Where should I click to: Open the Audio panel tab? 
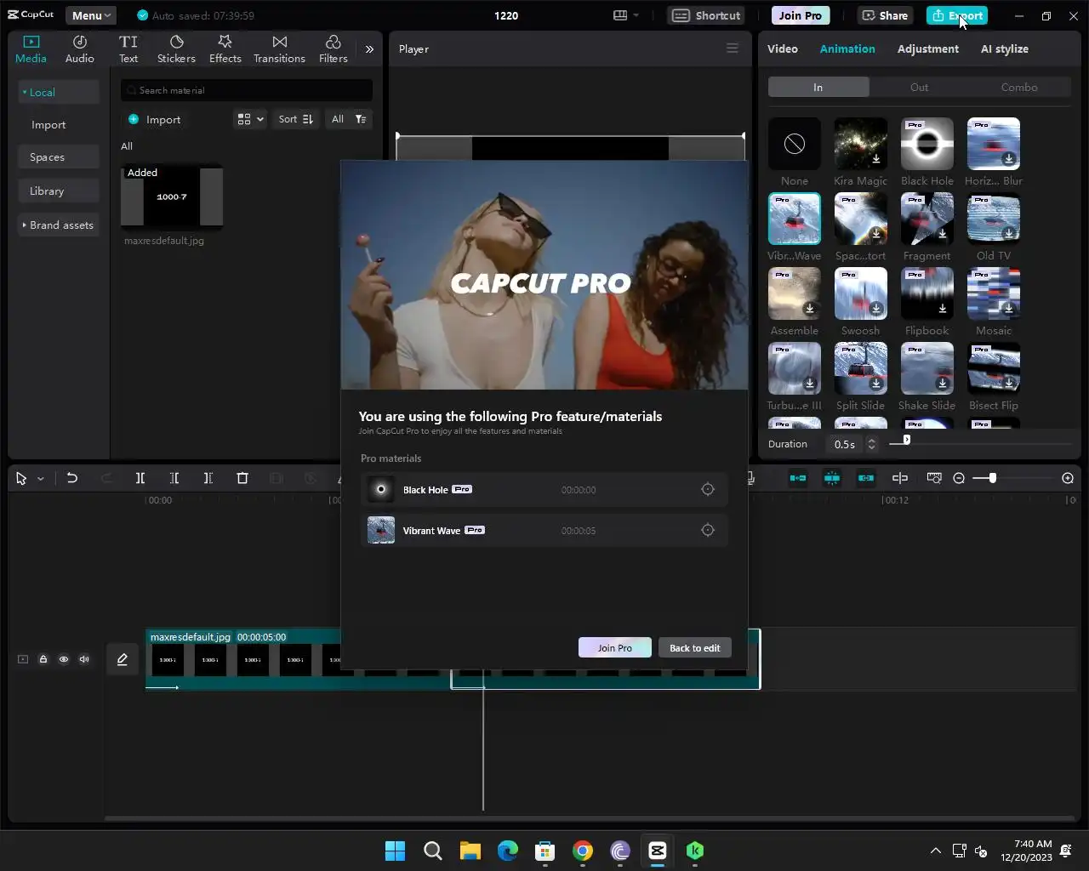click(80, 49)
